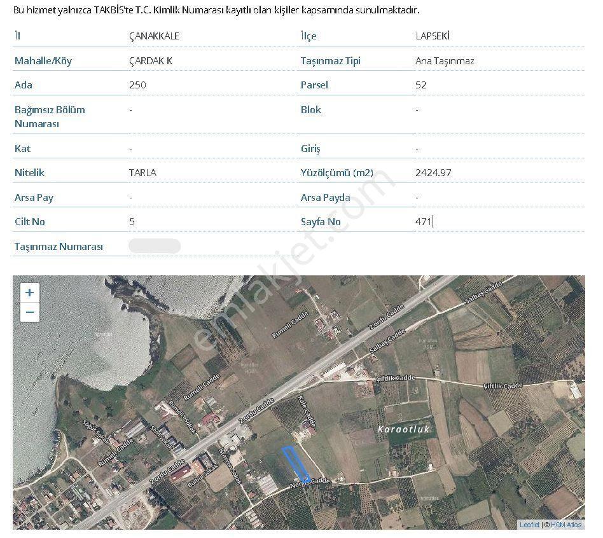Select the blue highlighted parcel outline

(x=296, y=464)
